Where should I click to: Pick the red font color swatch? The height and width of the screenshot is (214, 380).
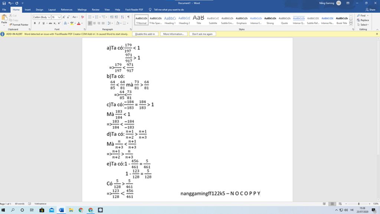tap(79, 23)
